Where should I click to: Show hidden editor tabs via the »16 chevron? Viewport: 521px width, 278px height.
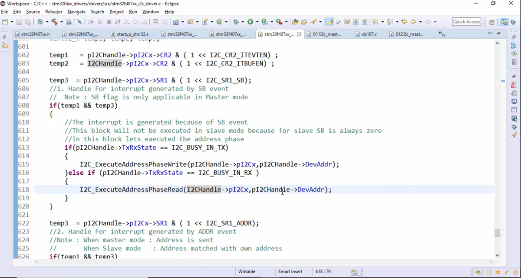click(x=441, y=34)
